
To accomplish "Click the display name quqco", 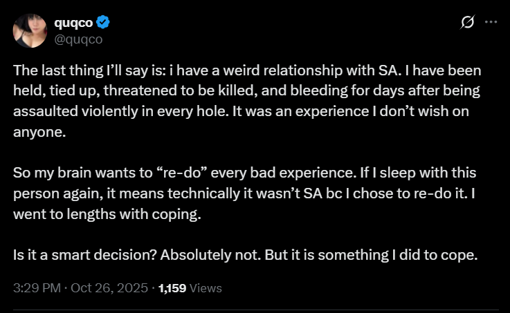I will click(75, 23).
